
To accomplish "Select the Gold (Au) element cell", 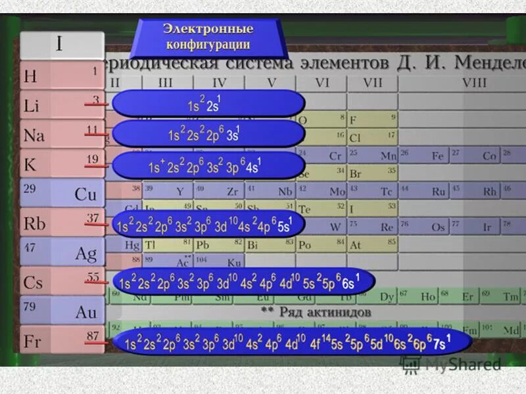I will point(62,311).
